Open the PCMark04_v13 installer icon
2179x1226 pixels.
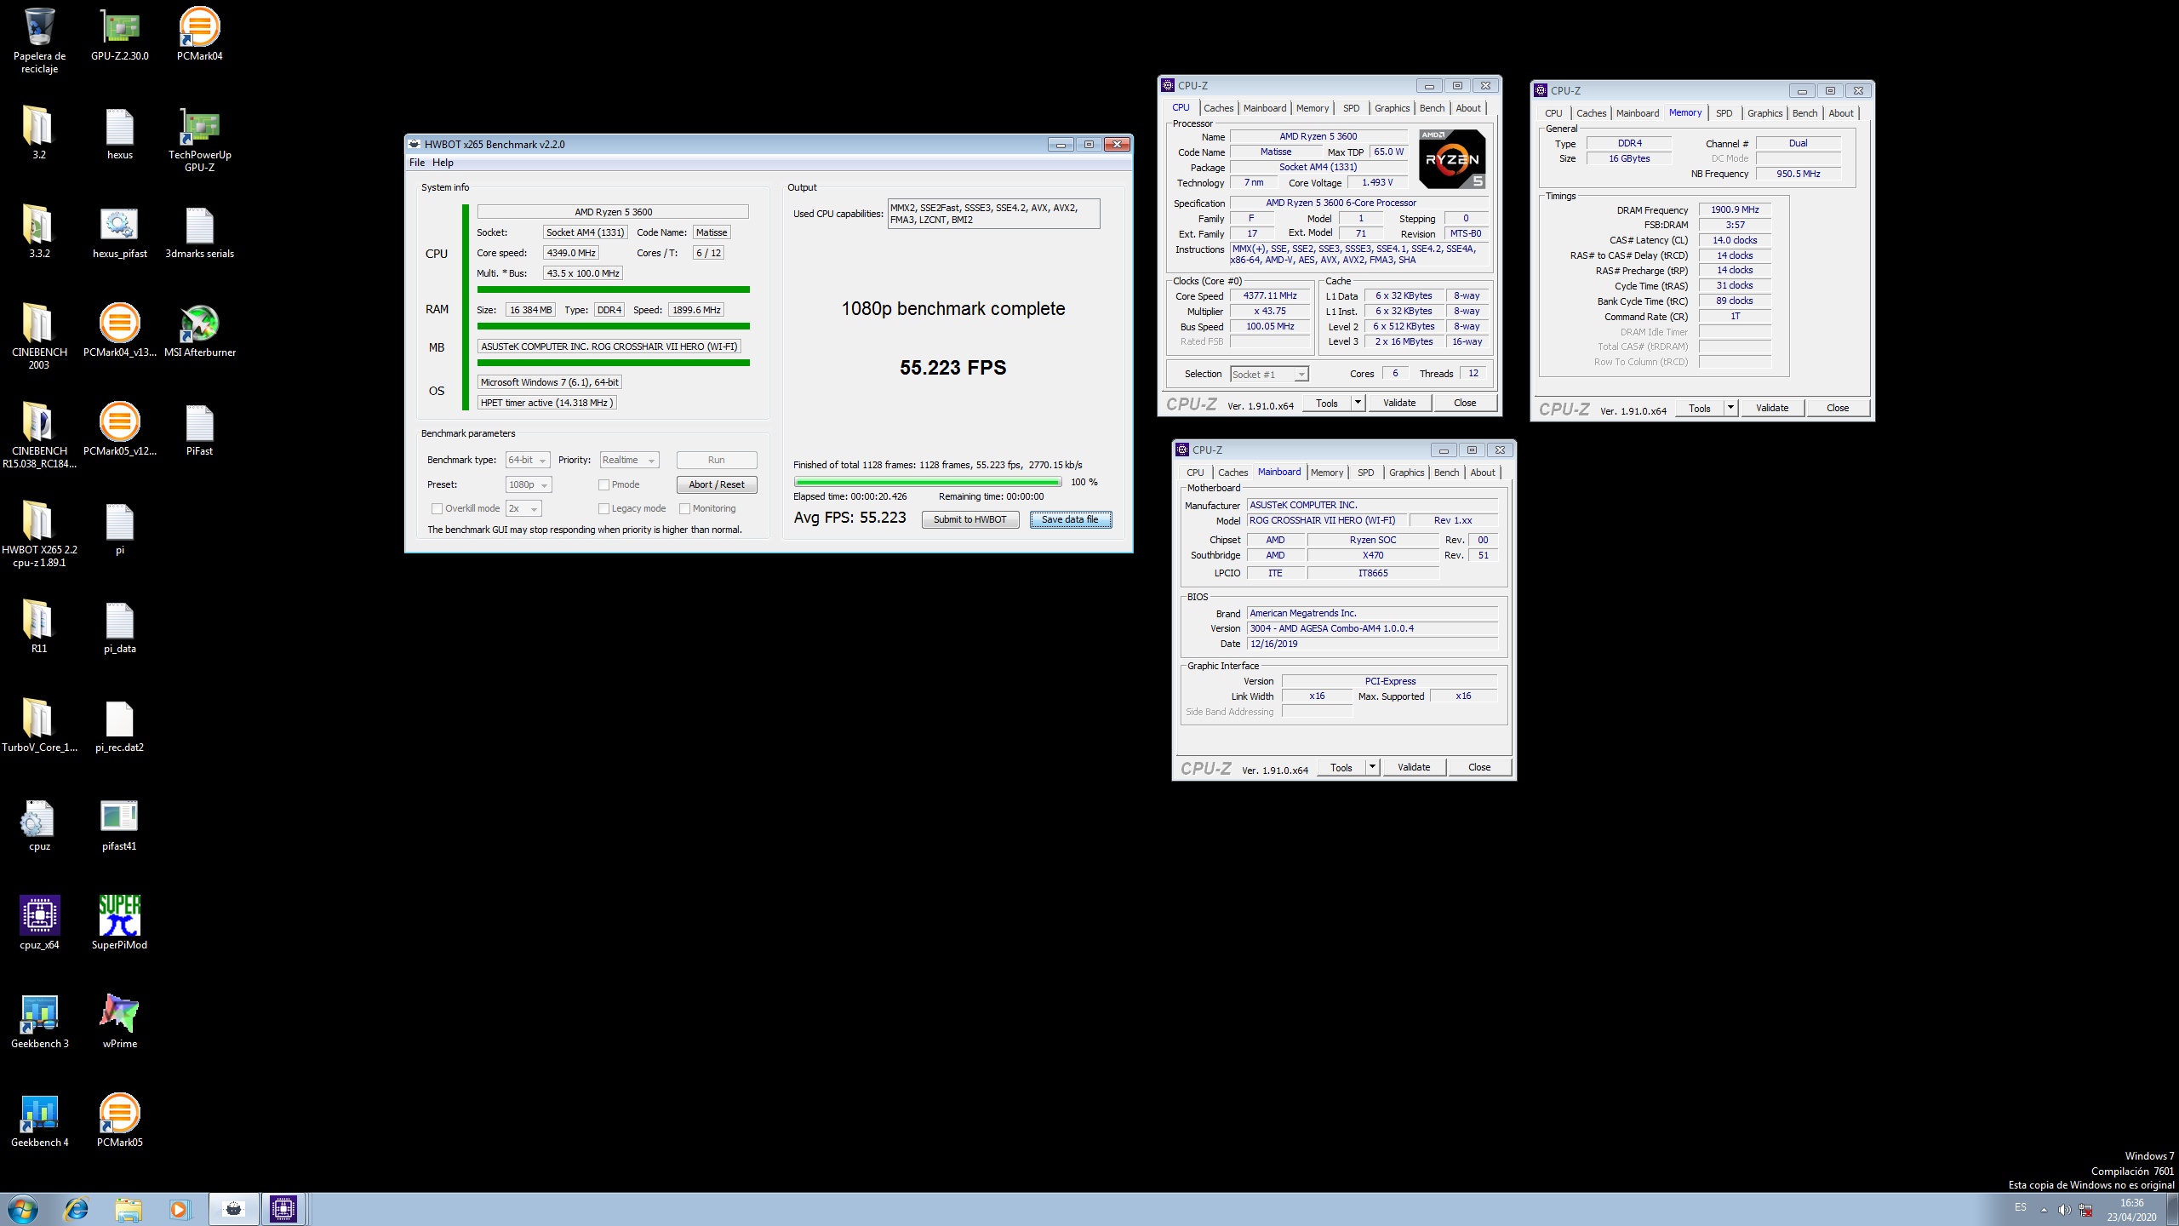[x=119, y=330]
